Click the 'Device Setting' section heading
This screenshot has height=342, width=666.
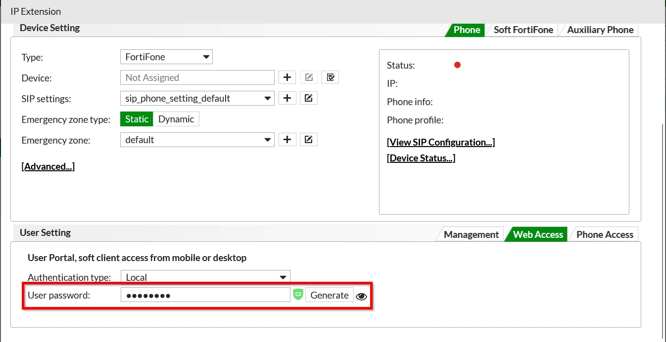tap(49, 28)
